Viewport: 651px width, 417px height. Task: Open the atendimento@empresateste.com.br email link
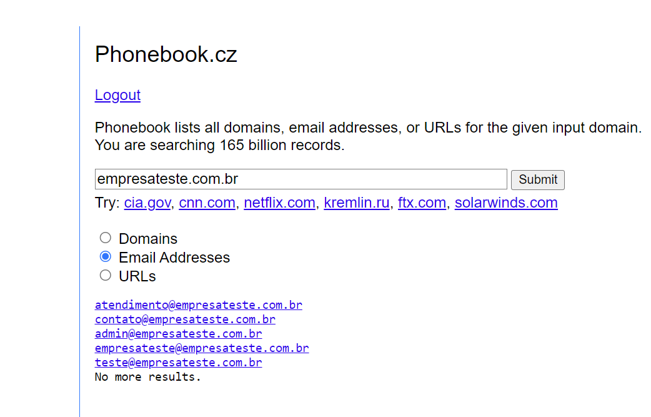click(x=198, y=305)
